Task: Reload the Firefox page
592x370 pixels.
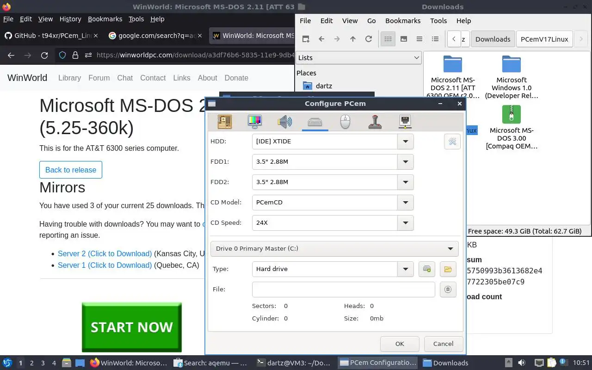Action: tap(44, 55)
